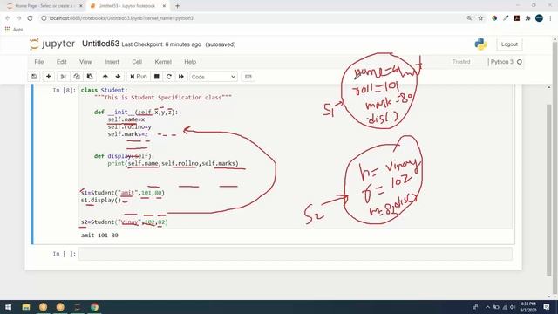Open the Apps bookmarks shortcut

pos(14,29)
